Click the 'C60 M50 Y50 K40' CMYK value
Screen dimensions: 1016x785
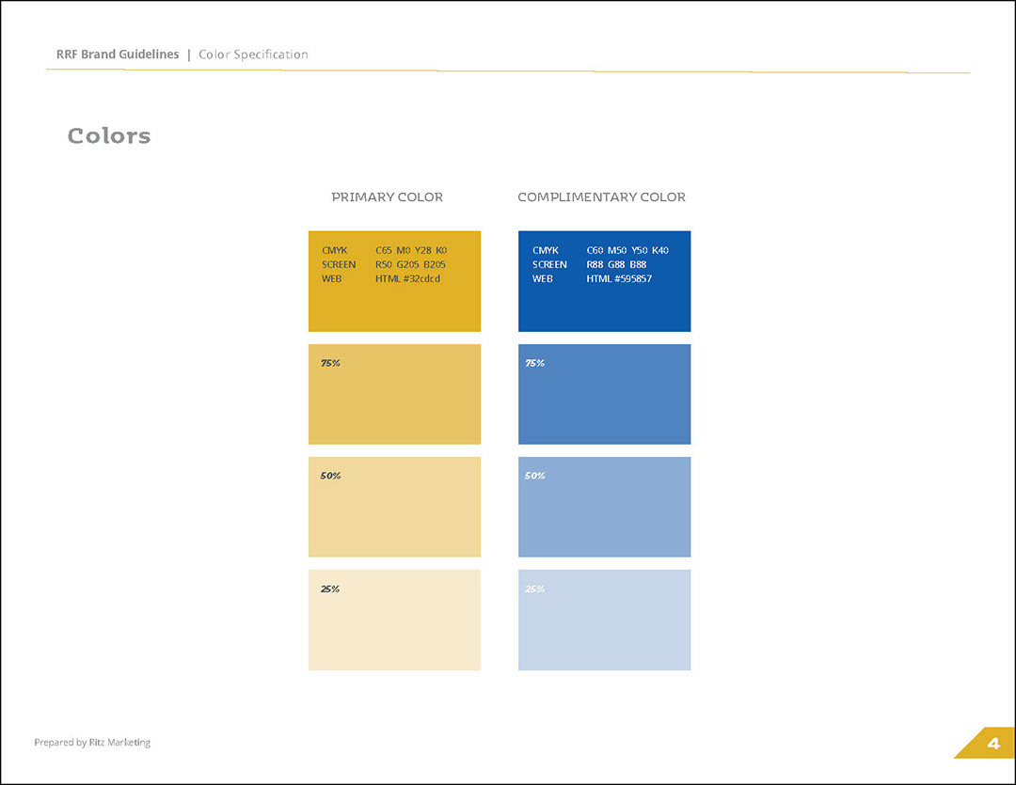pos(627,250)
